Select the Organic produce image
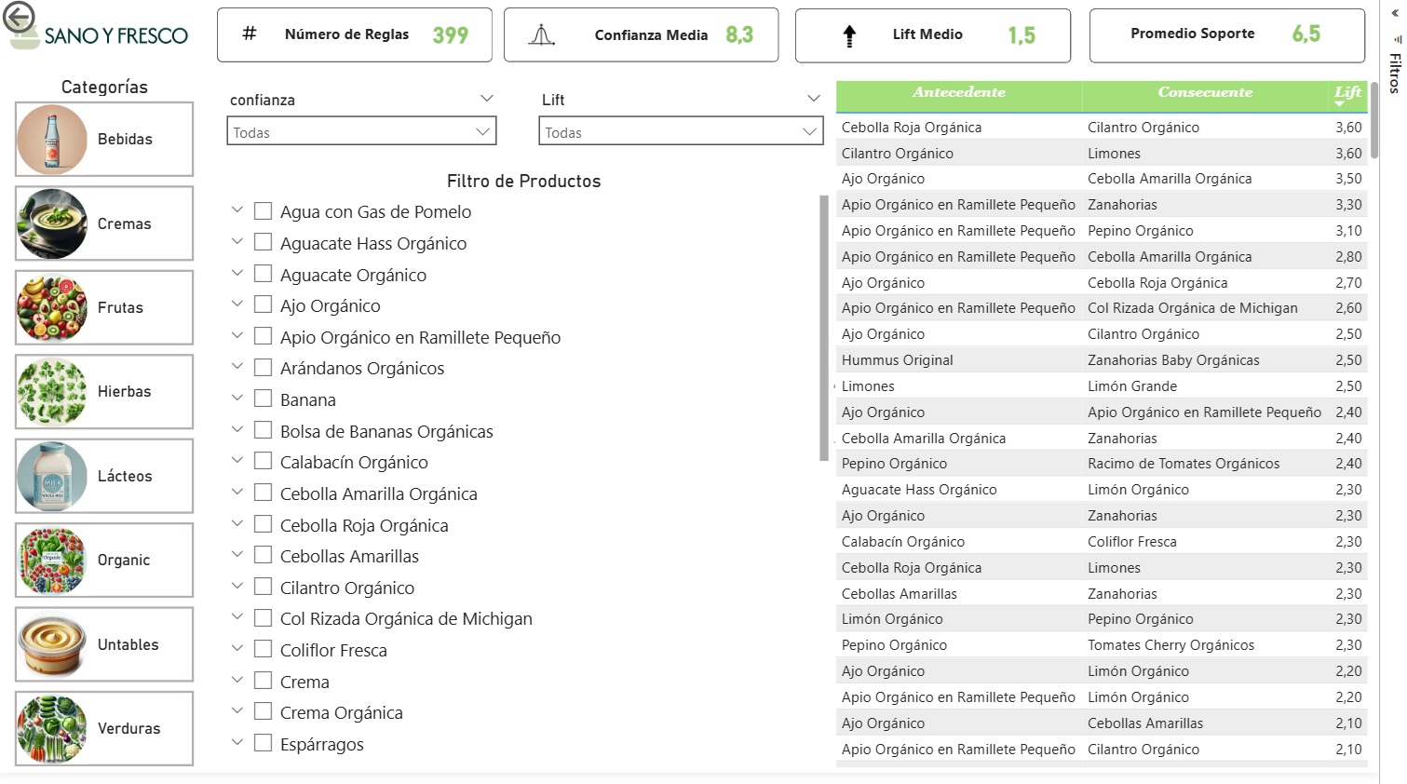Viewport: 1407px width, 784px height. (52, 561)
